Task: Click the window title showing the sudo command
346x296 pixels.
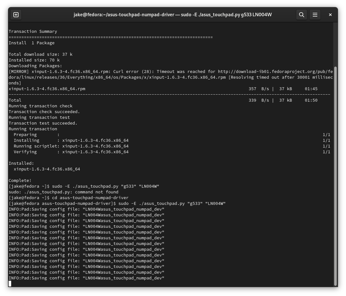Action: (173, 14)
